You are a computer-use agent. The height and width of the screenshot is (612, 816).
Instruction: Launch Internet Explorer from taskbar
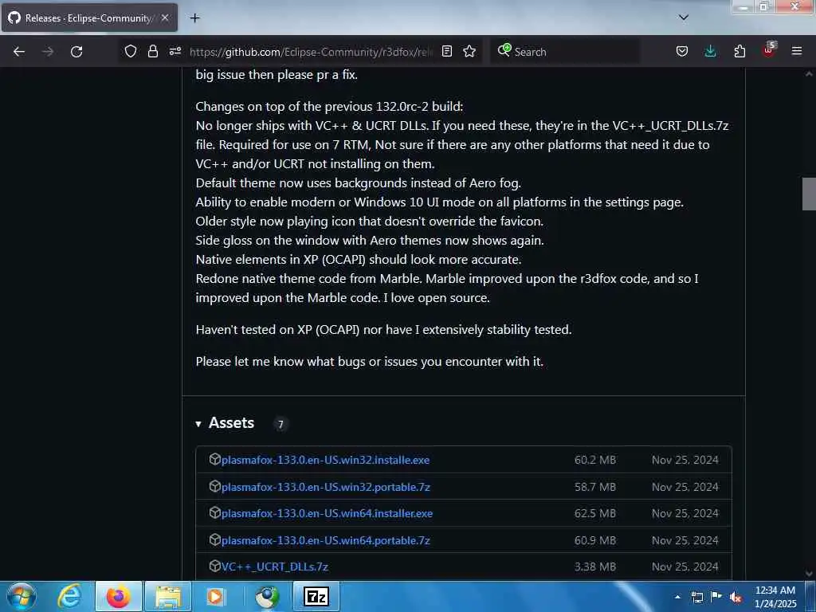[69, 596]
